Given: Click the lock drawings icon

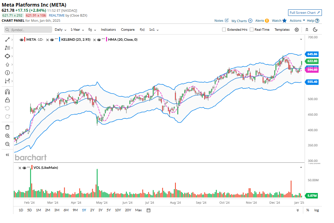Looking at the screenshot, I should click(x=7, y=100).
